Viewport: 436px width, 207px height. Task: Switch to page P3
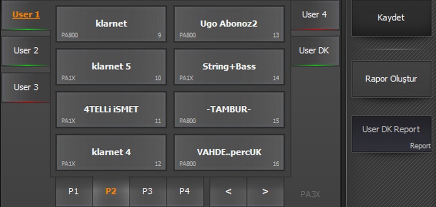click(x=147, y=191)
